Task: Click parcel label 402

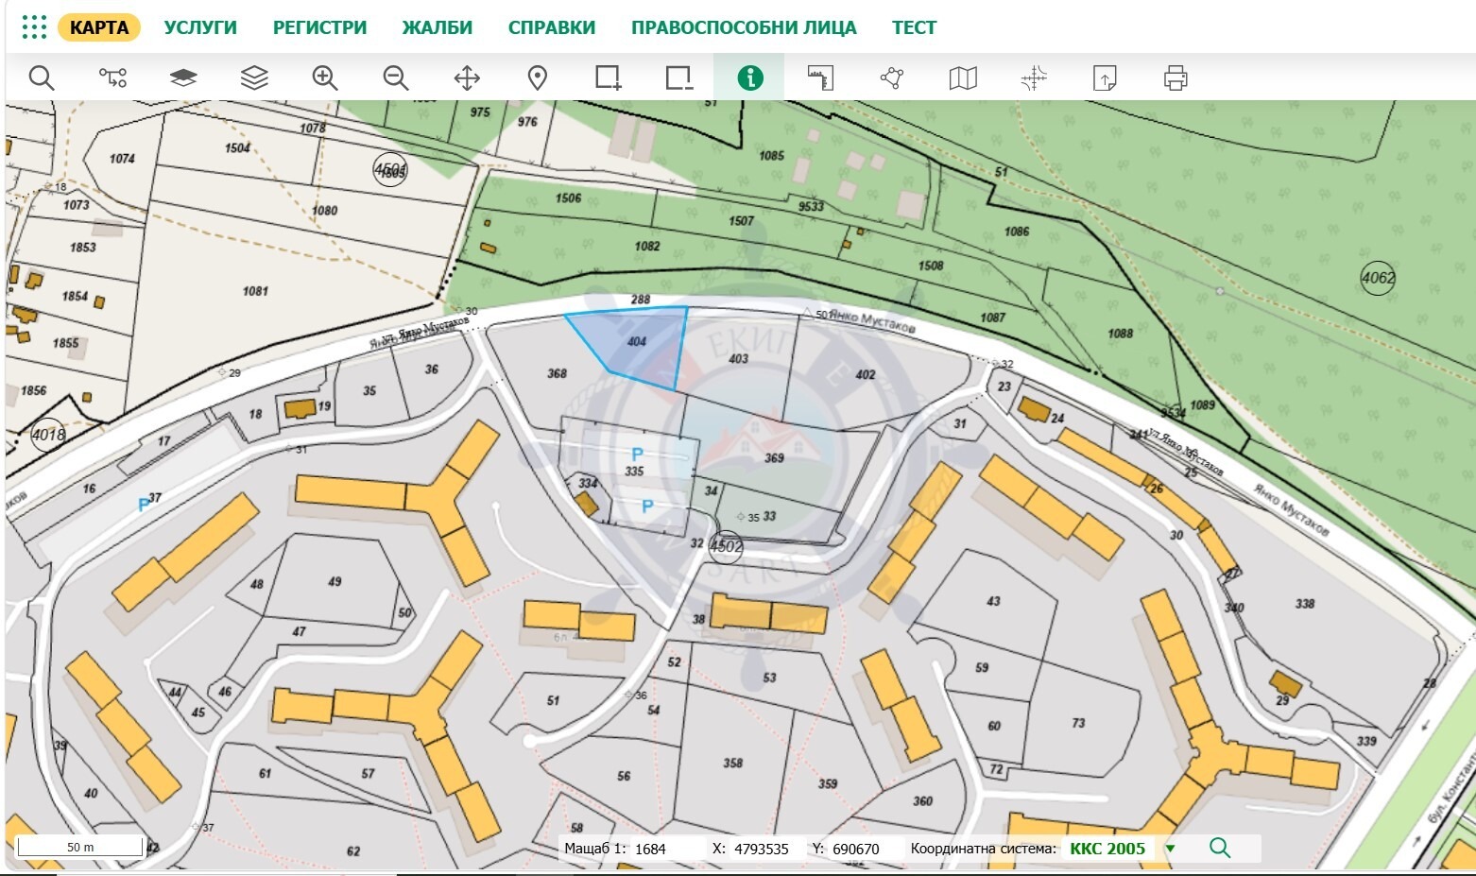Action: [x=866, y=374]
